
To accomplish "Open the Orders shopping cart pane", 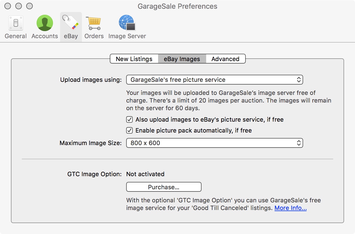I will click(x=94, y=27).
